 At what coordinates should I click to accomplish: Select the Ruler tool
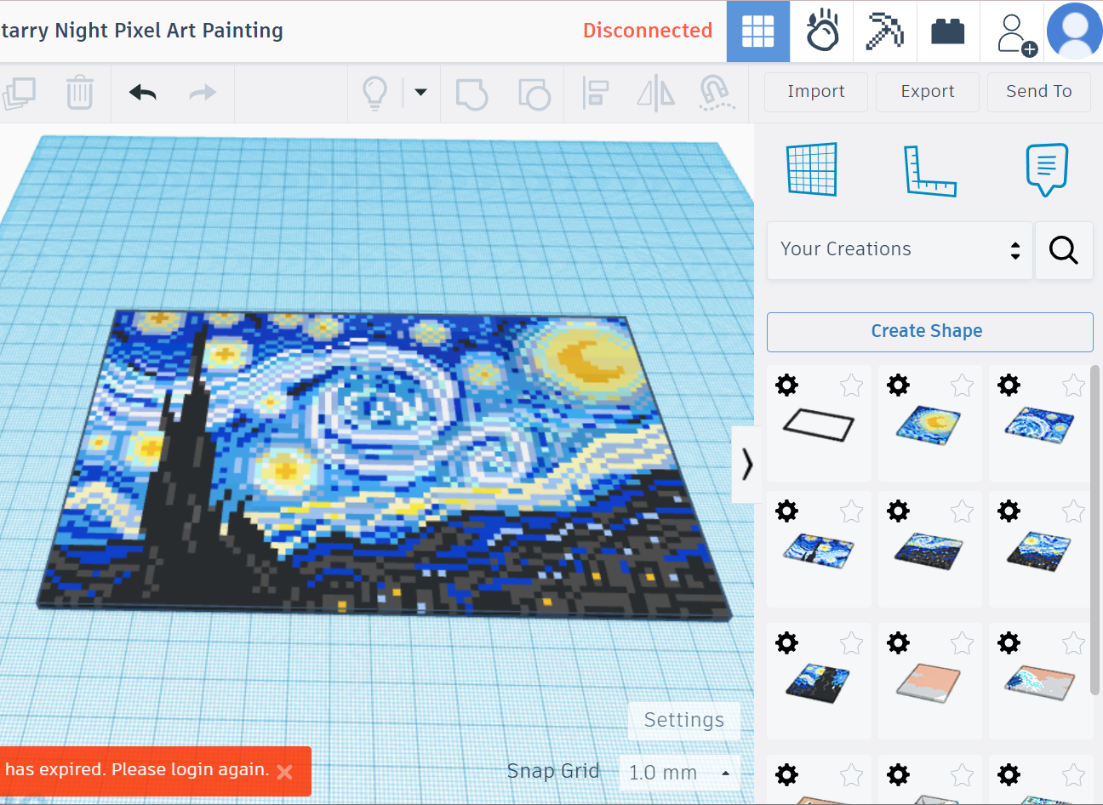pos(930,169)
